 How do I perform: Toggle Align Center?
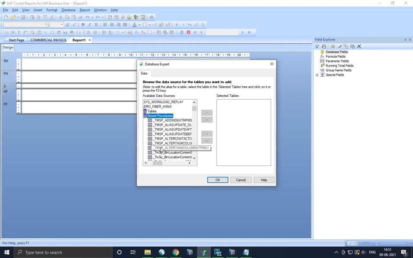click(x=112, y=25)
